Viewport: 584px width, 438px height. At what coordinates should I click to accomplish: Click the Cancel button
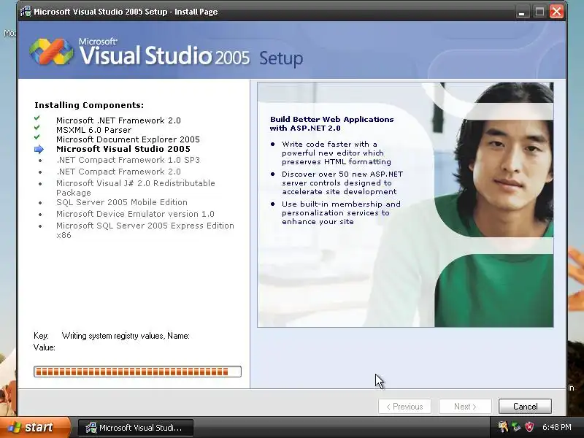click(525, 407)
